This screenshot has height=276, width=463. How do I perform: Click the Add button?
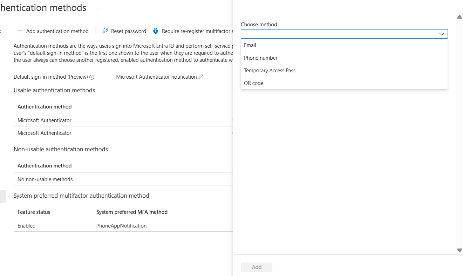pos(256,267)
